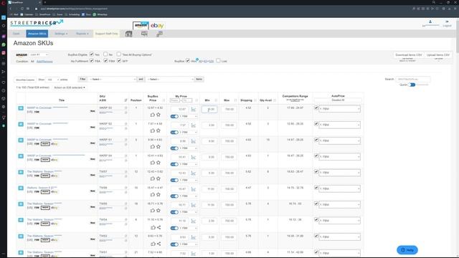459x258 pixels.
Task: Open the monitor icon in the navigation bar
Action: pyautogui.click(x=144, y=34)
